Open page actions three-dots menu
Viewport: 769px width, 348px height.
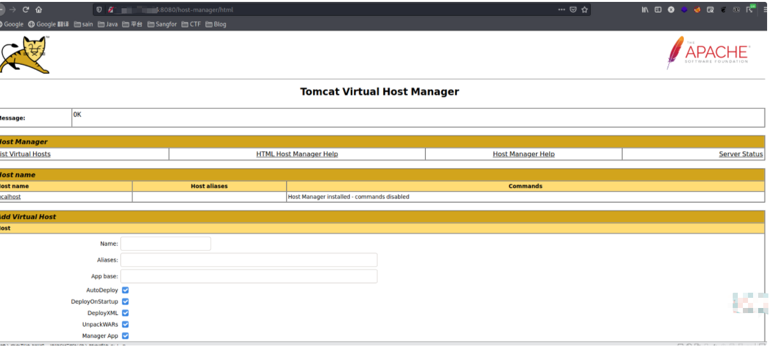tap(561, 10)
